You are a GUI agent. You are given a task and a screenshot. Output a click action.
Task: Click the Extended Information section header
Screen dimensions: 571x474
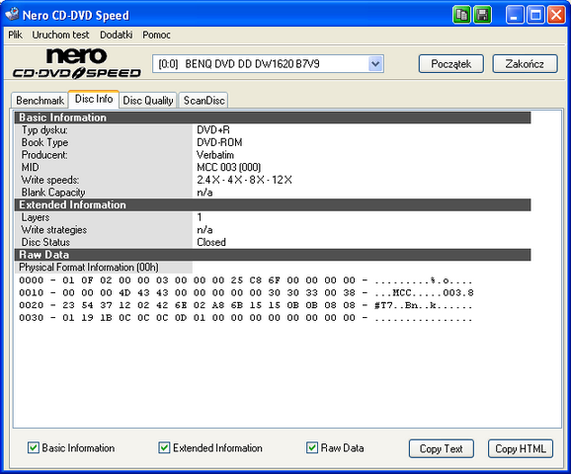click(x=273, y=204)
